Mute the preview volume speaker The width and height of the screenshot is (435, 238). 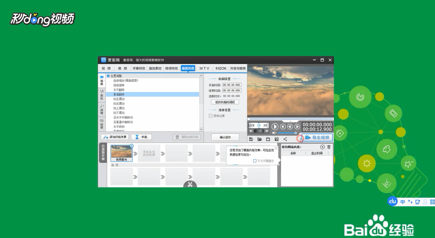click(x=274, y=133)
